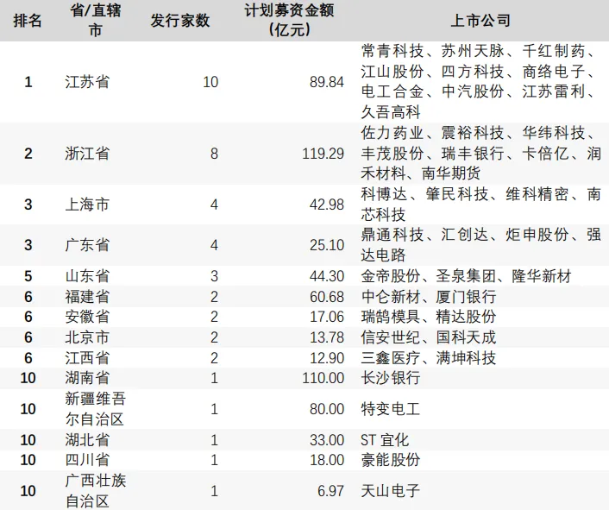Click the company name 满坤科技
The height and width of the screenshot is (510, 609).
pos(466,358)
